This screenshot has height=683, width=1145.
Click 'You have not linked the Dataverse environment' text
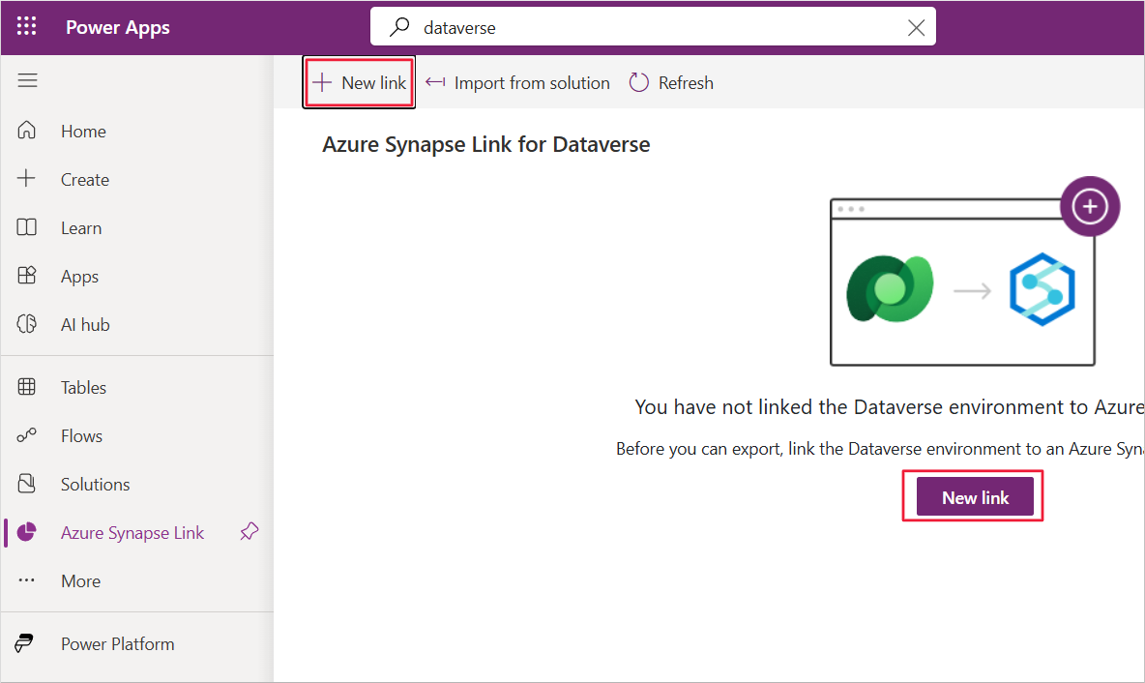coord(889,407)
